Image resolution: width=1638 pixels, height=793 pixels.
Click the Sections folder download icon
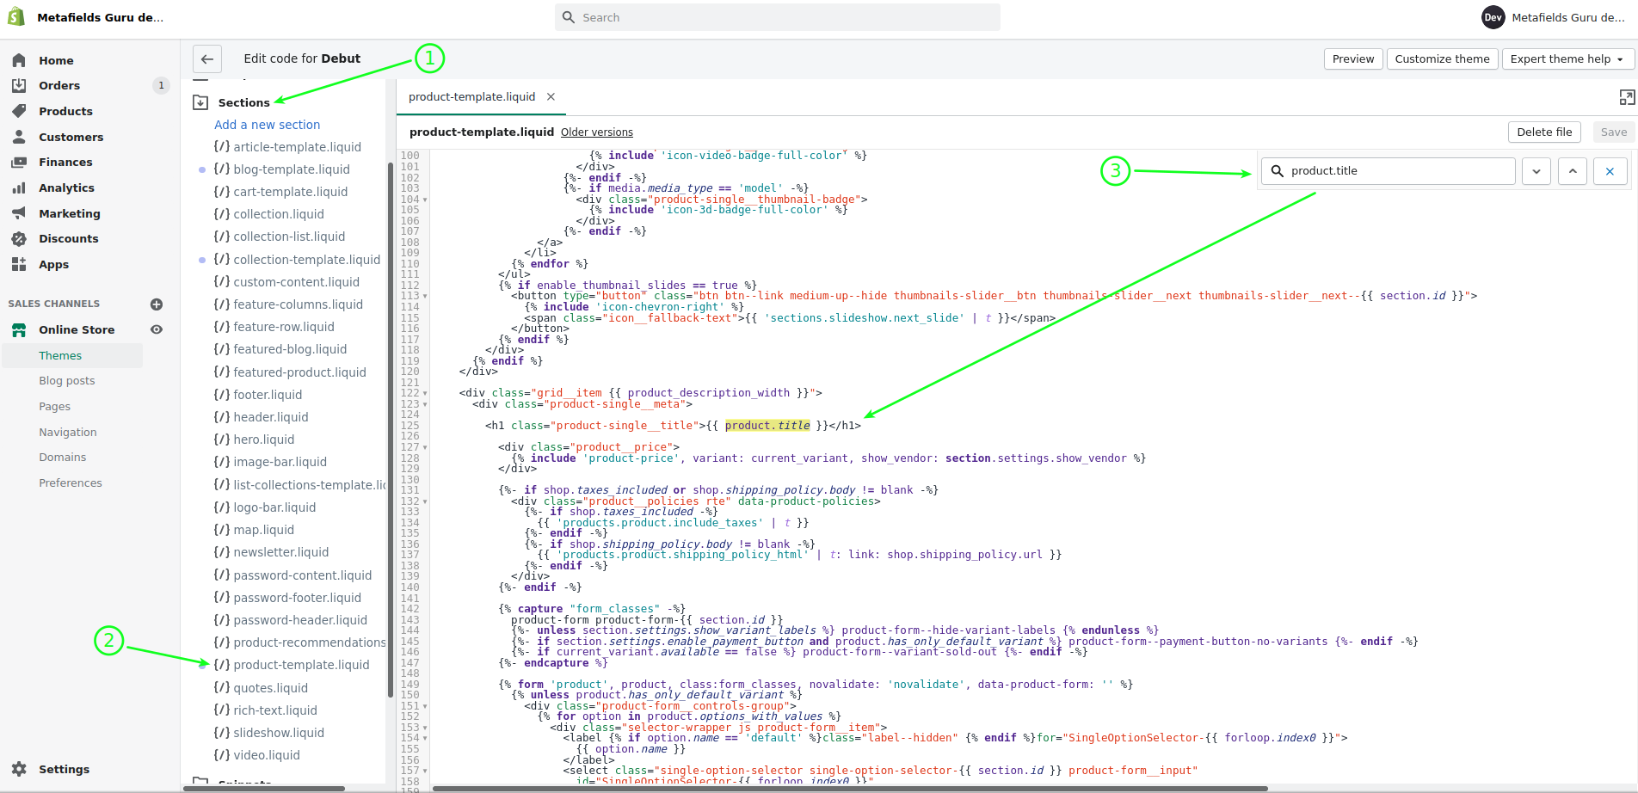[x=200, y=102]
